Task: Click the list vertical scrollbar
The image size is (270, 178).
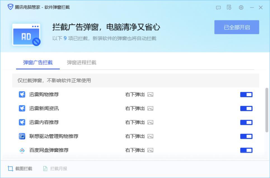Action: coord(267,110)
